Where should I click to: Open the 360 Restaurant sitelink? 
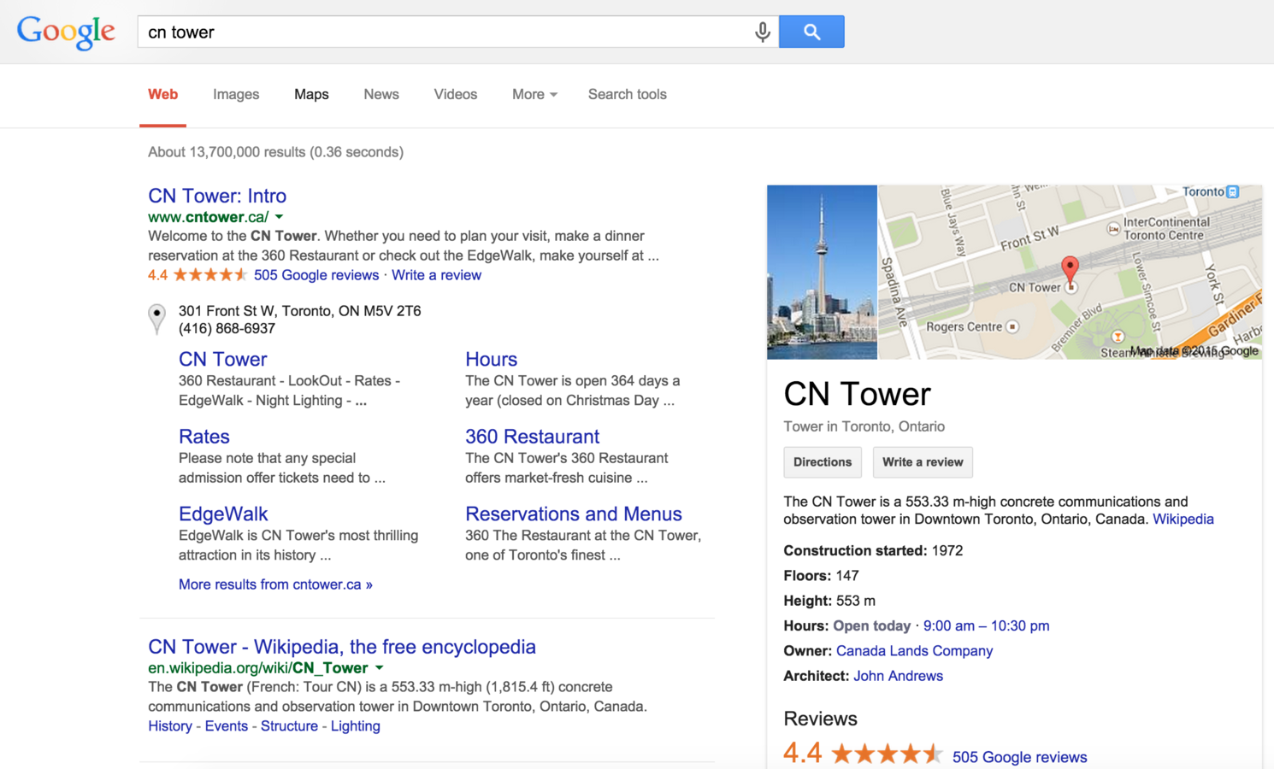pos(532,437)
